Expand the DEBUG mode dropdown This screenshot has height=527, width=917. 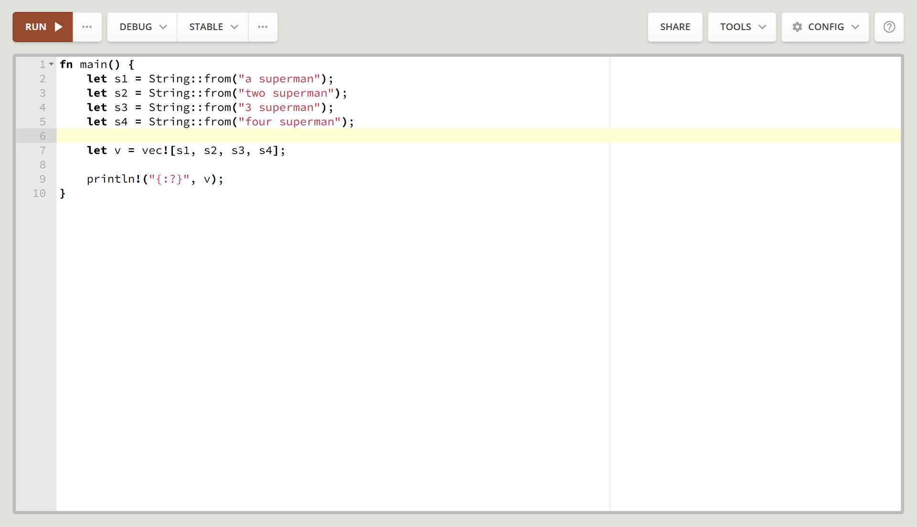pyautogui.click(x=142, y=27)
